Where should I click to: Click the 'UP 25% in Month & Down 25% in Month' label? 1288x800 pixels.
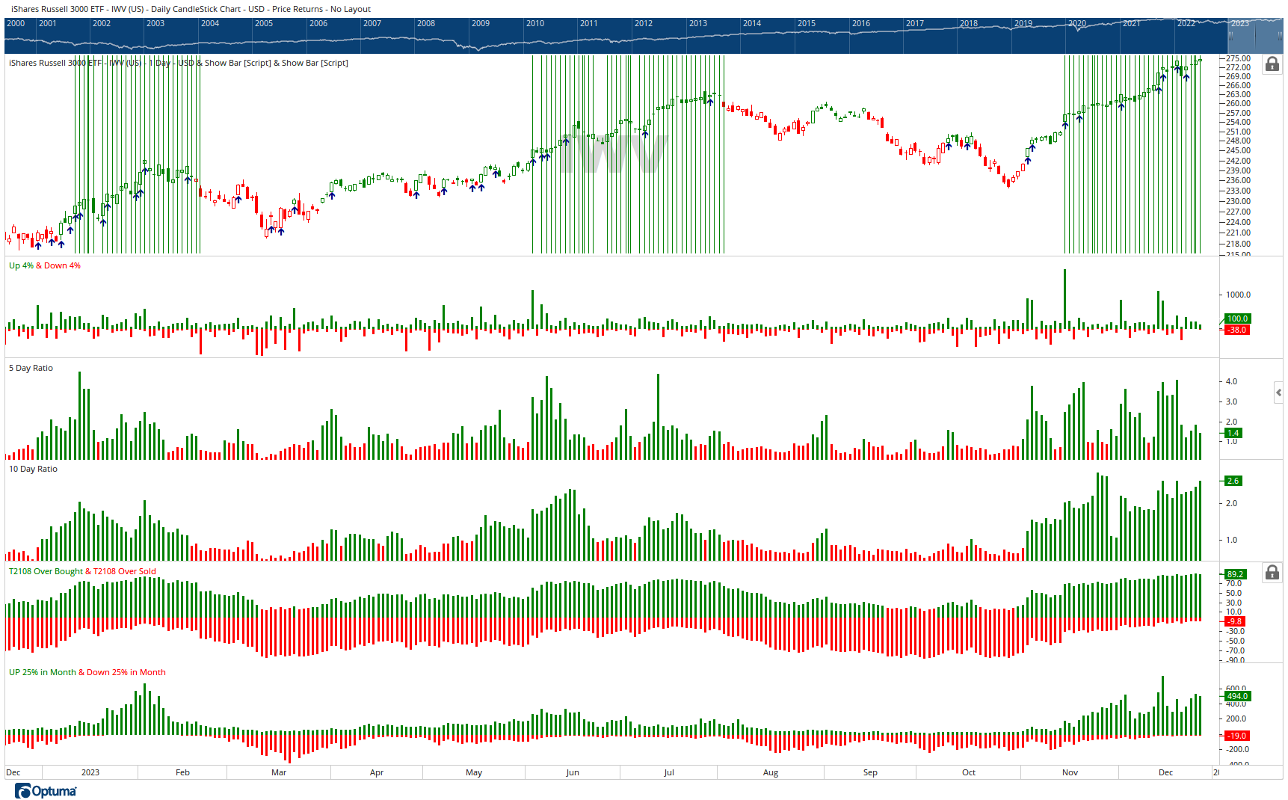pyautogui.click(x=86, y=672)
